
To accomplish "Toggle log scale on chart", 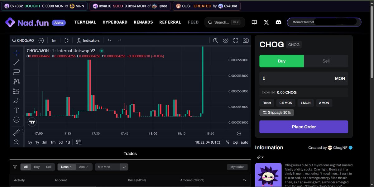I will tap(235, 142).
